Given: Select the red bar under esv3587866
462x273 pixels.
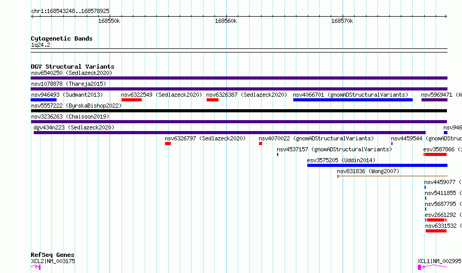Looking at the screenshot, I should [436, 154].
